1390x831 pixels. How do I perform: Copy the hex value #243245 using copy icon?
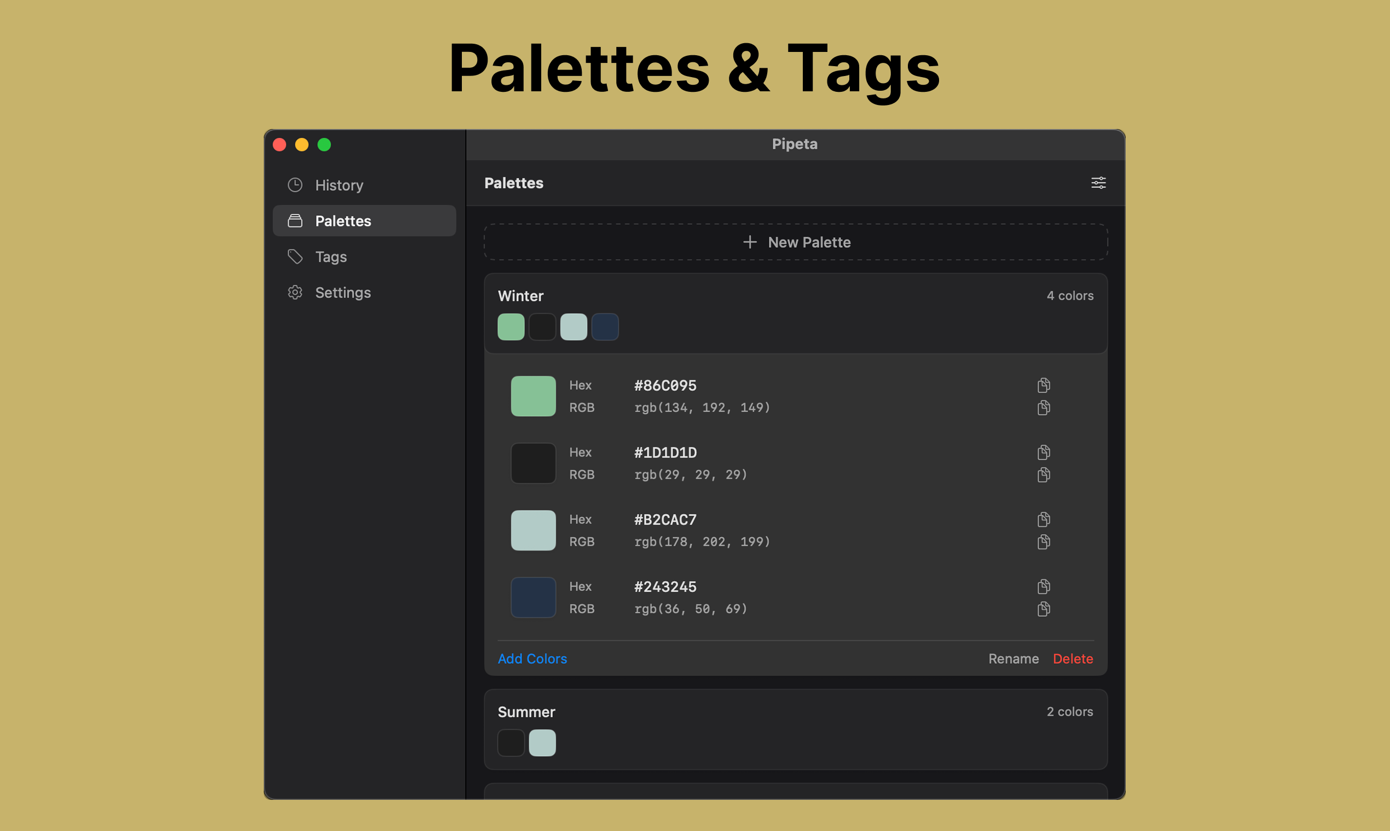[1043, 586]
